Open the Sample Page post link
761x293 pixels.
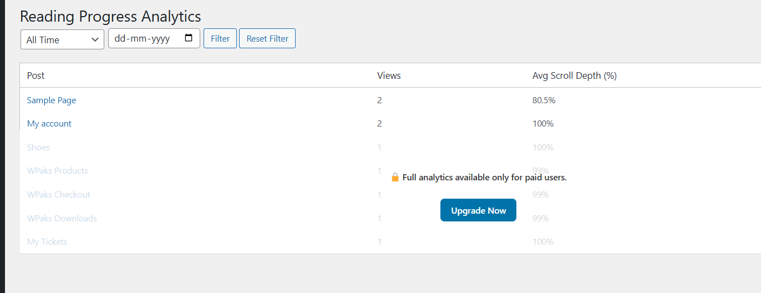(x=52, y=100)
